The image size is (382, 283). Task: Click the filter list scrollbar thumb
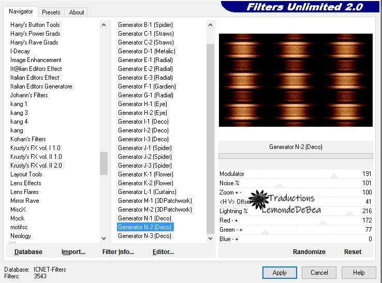coord(210,139)
